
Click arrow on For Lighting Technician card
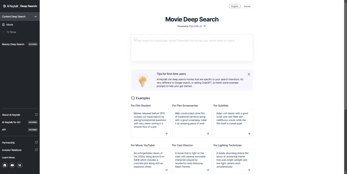click(x=249, y=170)
